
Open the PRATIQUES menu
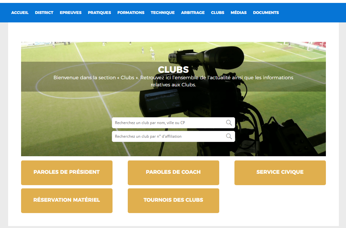99,13
